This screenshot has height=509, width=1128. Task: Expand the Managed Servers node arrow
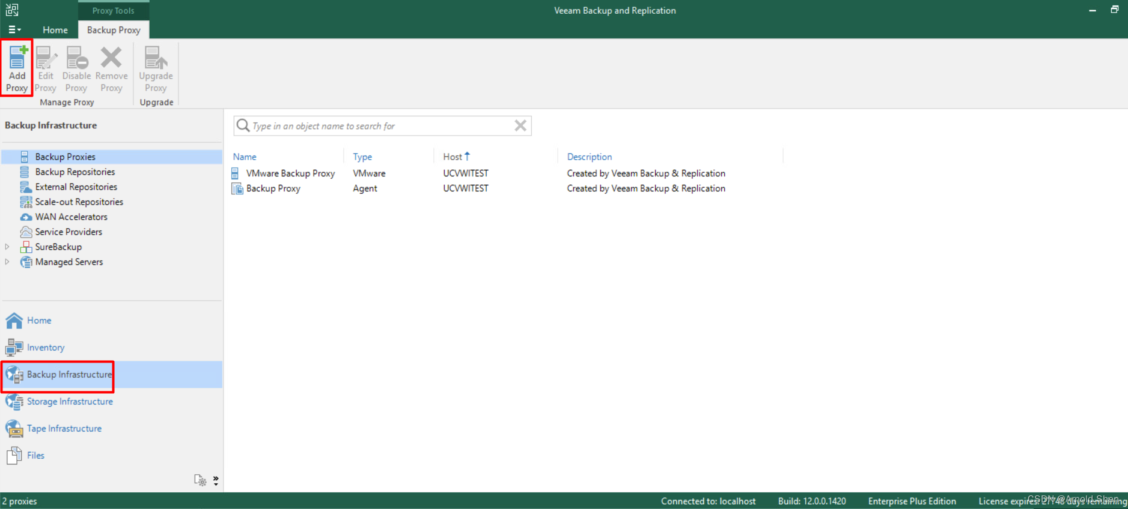coord(7,262)
